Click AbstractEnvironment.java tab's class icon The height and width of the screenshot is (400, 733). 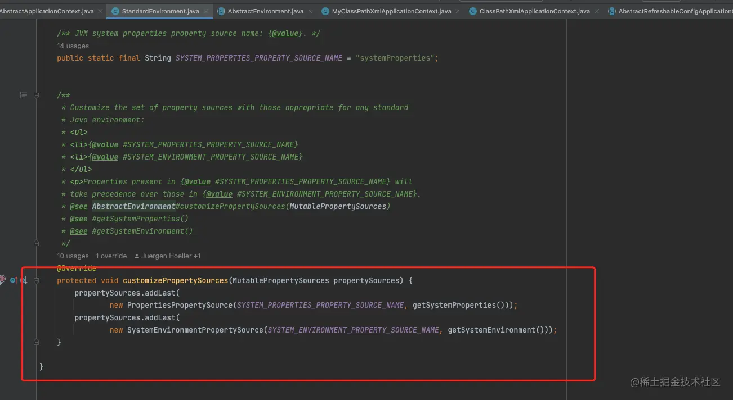220,11
